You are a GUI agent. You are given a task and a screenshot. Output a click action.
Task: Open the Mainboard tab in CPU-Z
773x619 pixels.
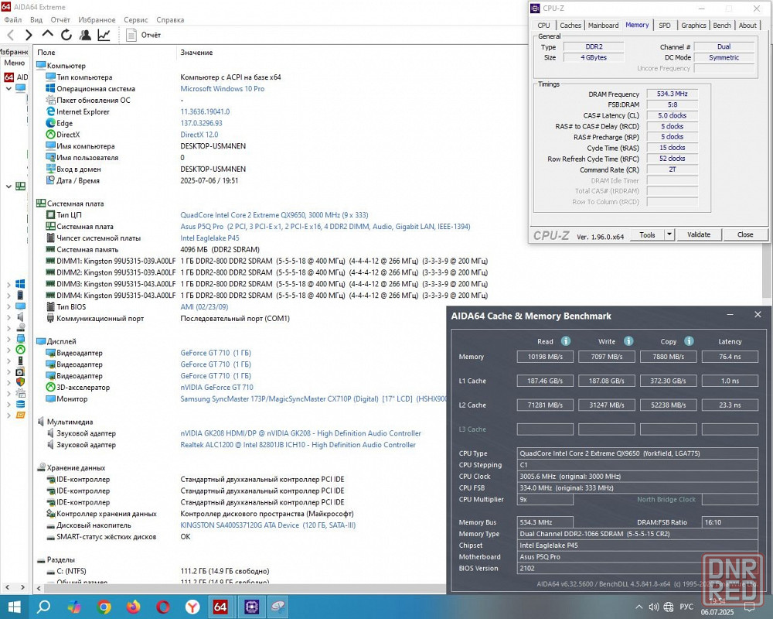(603, 26)
